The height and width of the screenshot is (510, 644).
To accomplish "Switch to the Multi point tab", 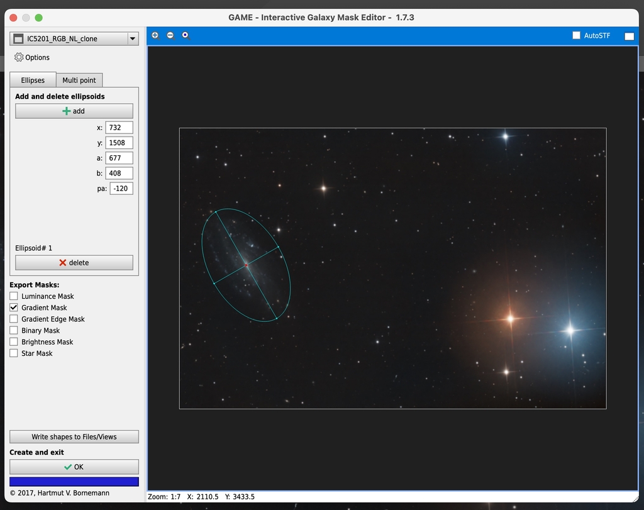I will pyautogui.click(x=79, y=80).
